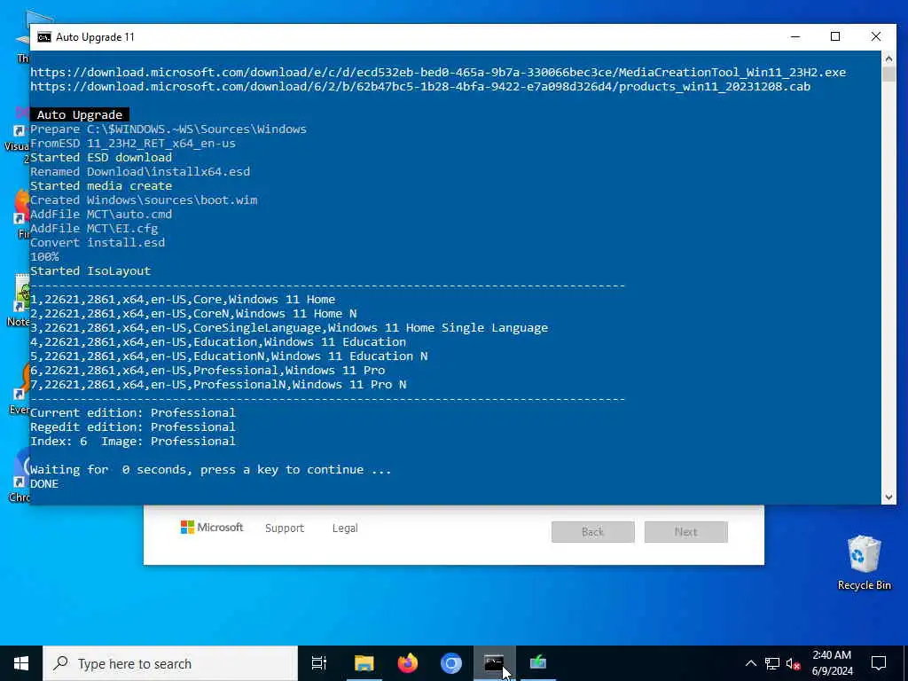Maximize the Auto Upgrade 11 window
Image resolution: width=908 pixels, height=681 pixels.
coord(835,36)
